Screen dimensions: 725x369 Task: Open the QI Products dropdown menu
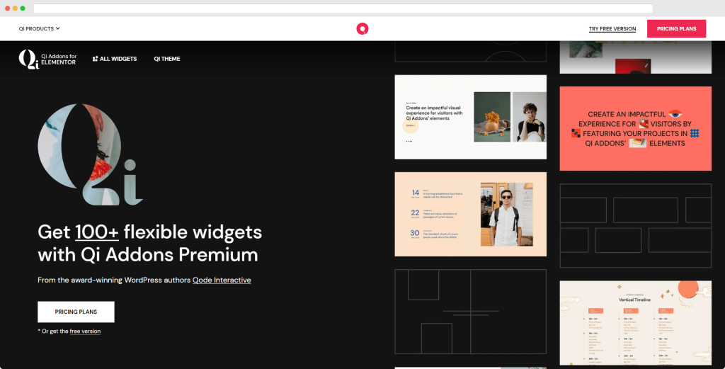(40, 28)
